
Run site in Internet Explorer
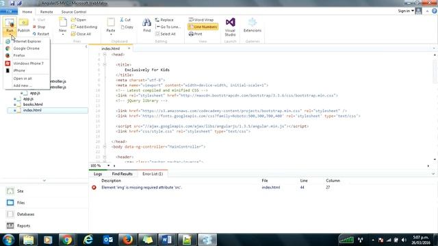point(27,41)
